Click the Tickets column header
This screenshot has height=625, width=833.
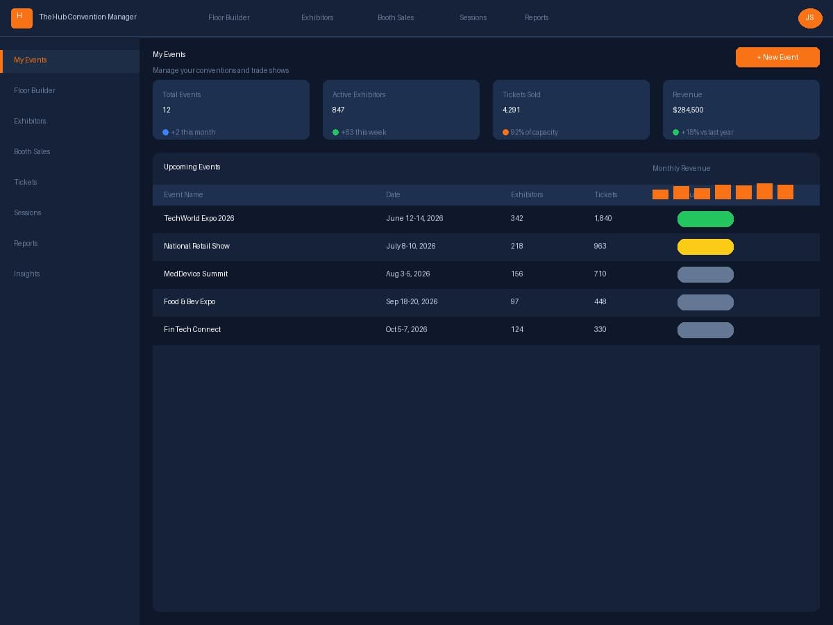coord(606,195)
